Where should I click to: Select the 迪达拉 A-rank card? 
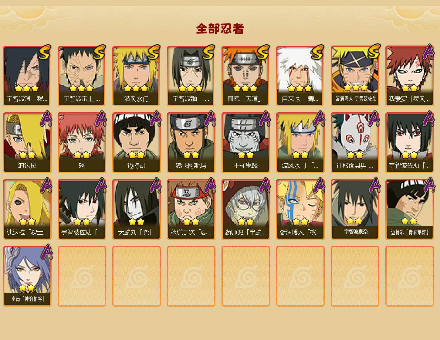click(27, 143)
